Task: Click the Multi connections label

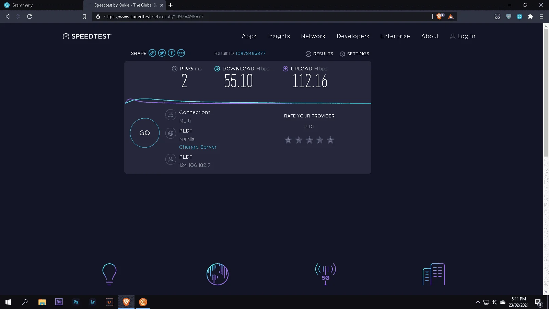Action: coord(185,121)
